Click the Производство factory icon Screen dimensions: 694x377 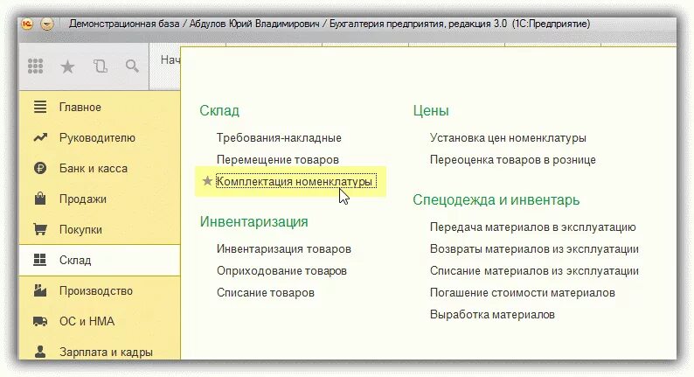tap(40, 290)
